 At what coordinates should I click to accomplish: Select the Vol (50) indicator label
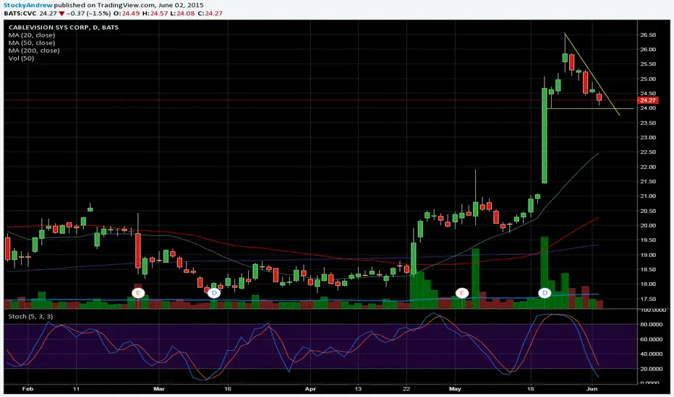pos(21,58)
